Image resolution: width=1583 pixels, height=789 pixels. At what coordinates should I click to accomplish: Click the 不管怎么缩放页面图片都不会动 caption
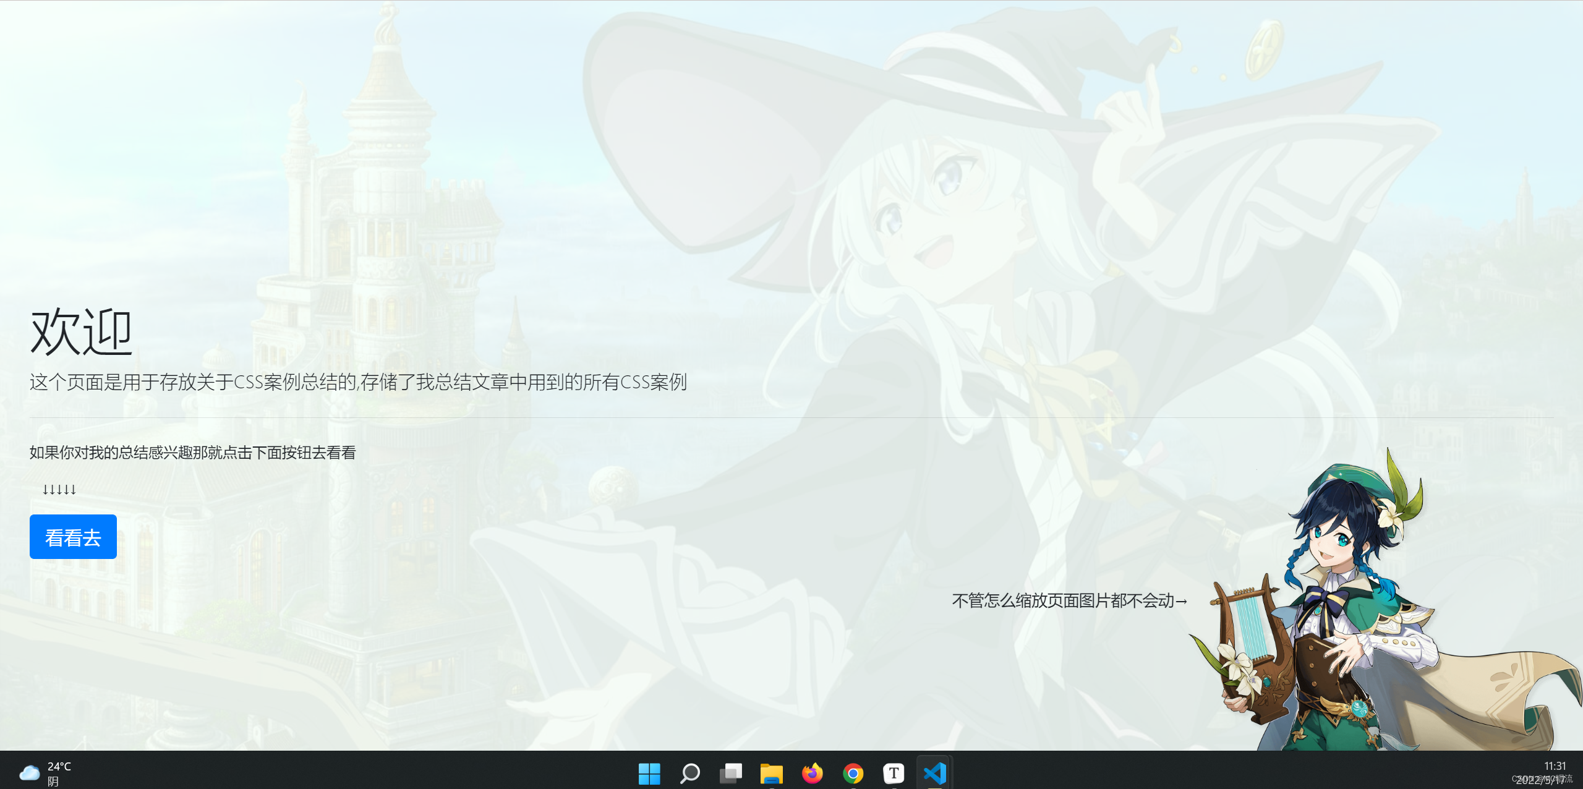[x=1069, y=600]
